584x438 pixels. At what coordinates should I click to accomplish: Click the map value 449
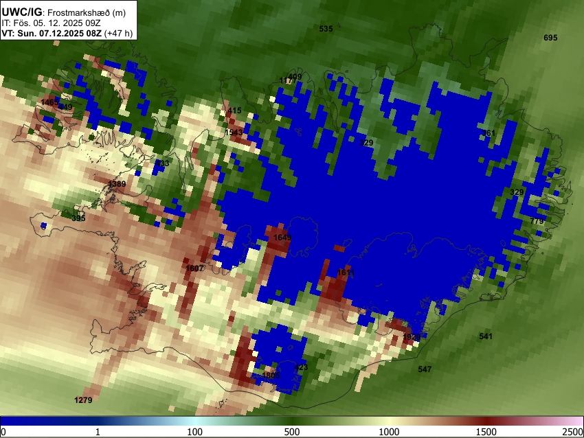[65, 107]
